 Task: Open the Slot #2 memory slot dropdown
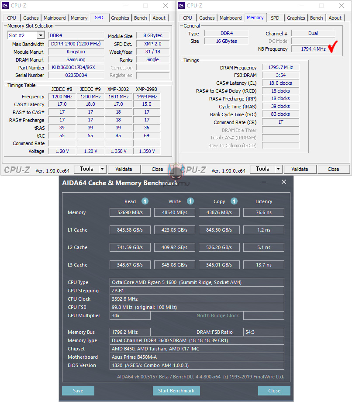coord(41,35)
